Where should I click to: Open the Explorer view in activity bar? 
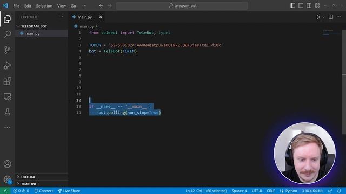click(x=7, y=19)
